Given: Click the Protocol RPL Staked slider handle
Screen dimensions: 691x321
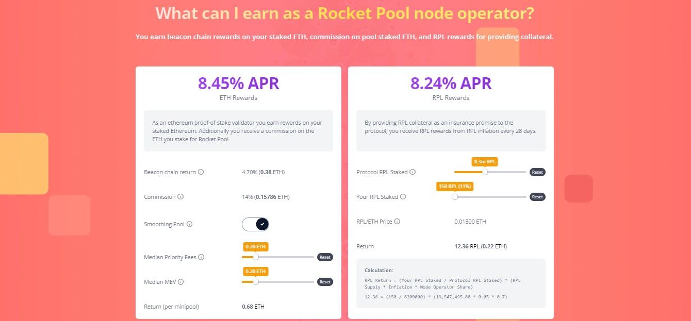Looking at the screenshot, I should [x=485, y=172].
